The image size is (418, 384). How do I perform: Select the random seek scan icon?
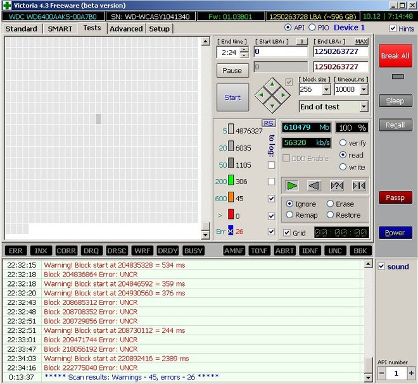pyautogui.click(x=336, y=185)
